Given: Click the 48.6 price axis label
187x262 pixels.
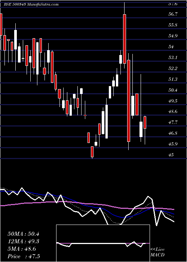Looking at the screenshot, I should pos(173,112).
